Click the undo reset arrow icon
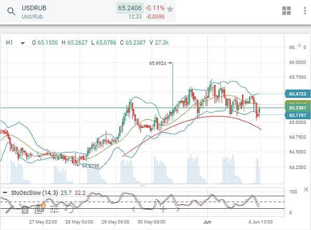Screen dimensions: 311x230 69,209
